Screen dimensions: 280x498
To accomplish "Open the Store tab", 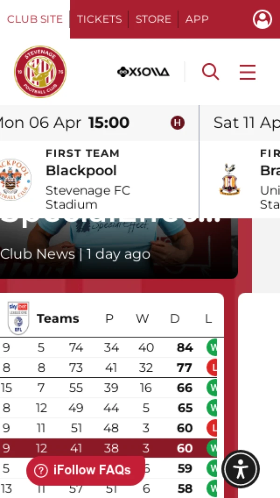I will [153, 19].
